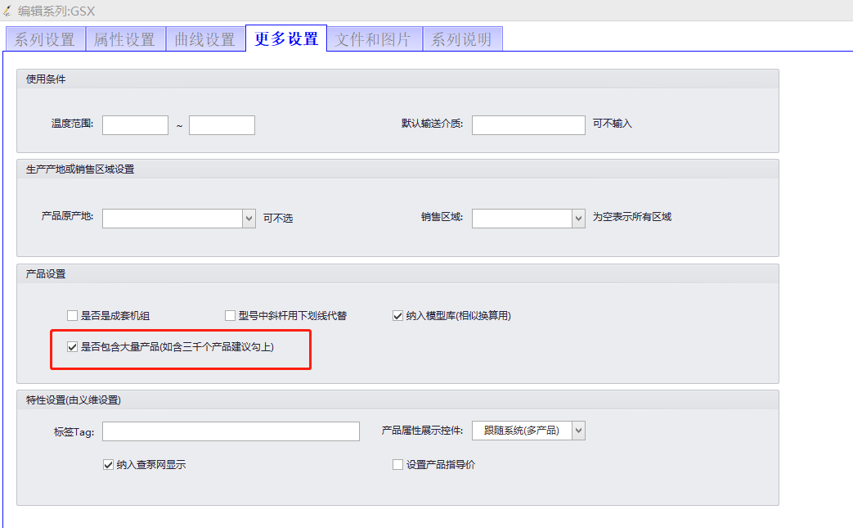Image resolution: width=853 pixels, height=528 pixels.
Task: Click the 产品设置 group header
Action: point(397,273)
